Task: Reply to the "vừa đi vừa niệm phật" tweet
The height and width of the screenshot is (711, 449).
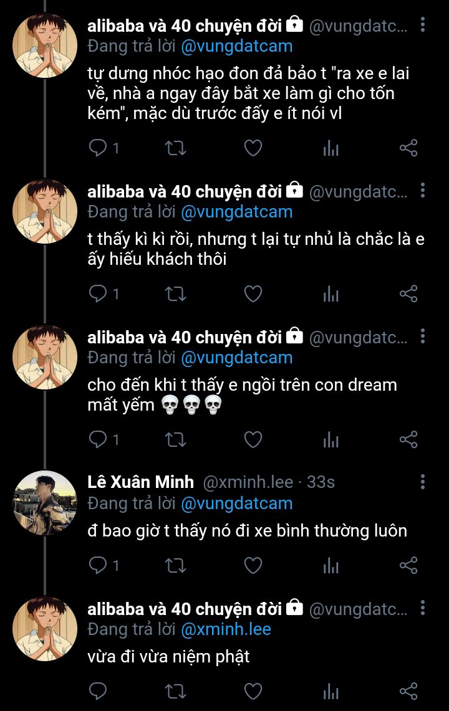Action: 98,691
